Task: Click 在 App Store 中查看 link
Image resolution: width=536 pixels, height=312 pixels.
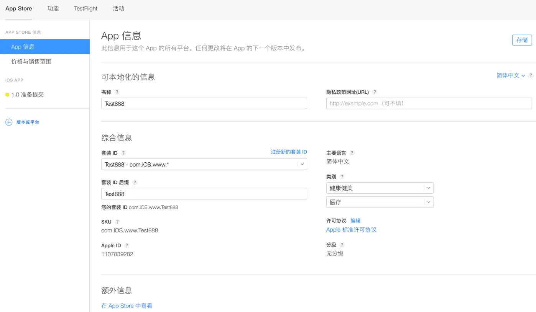Action: [x=127, y=306]
